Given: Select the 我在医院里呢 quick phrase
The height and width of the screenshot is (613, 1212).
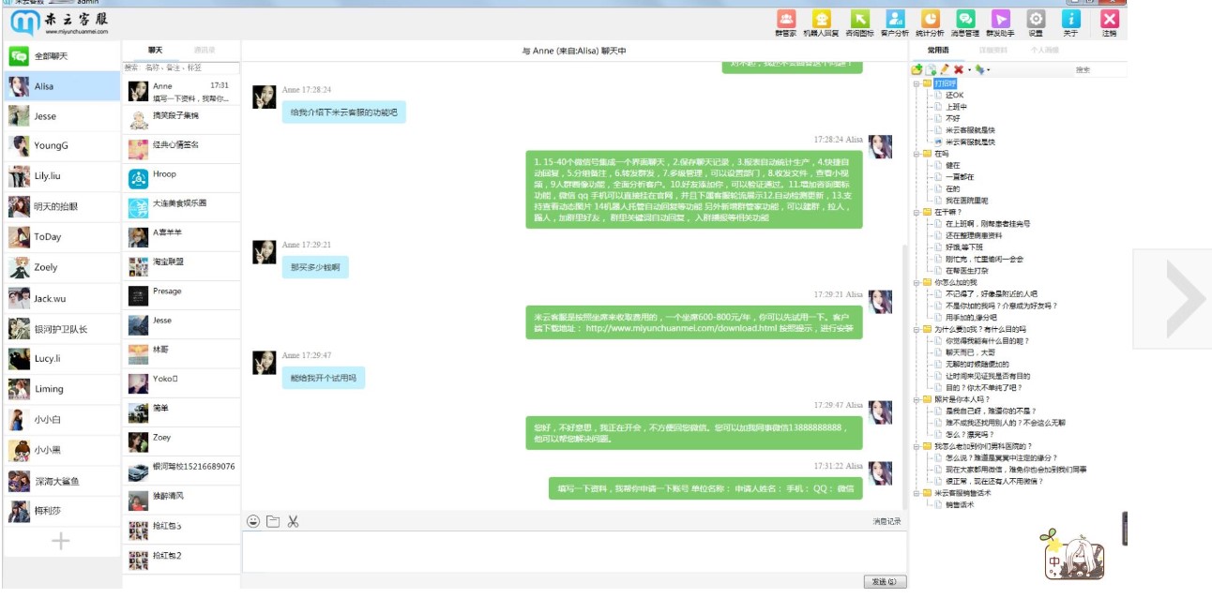Looking at the screenshot, I should [967, 201].
